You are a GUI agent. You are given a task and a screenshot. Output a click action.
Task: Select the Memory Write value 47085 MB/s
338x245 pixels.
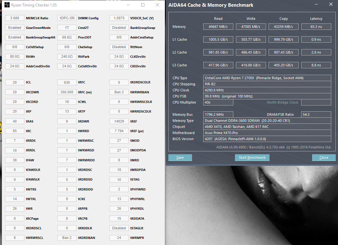point(251,27)
